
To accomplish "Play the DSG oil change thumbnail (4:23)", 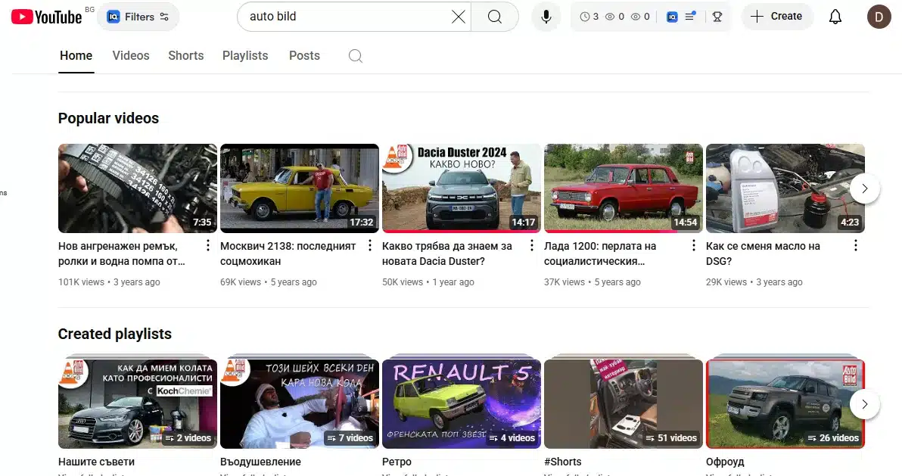I will pyautogui.click(x=785, y=188).
